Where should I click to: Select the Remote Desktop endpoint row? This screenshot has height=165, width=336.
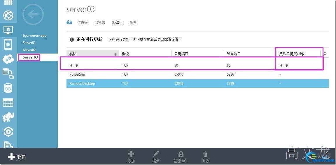197,84
